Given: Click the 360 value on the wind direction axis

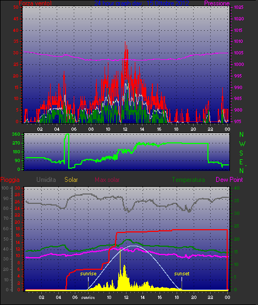Looking at the screenshot, I should (16, 134).
